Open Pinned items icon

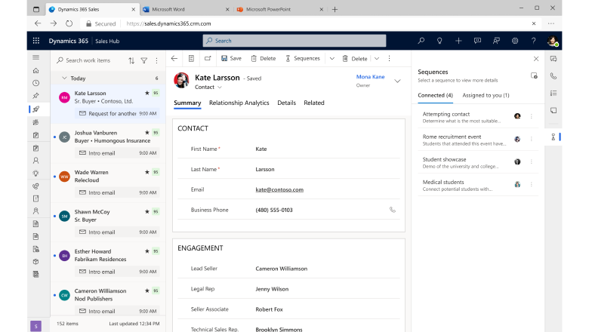[36, 96]
